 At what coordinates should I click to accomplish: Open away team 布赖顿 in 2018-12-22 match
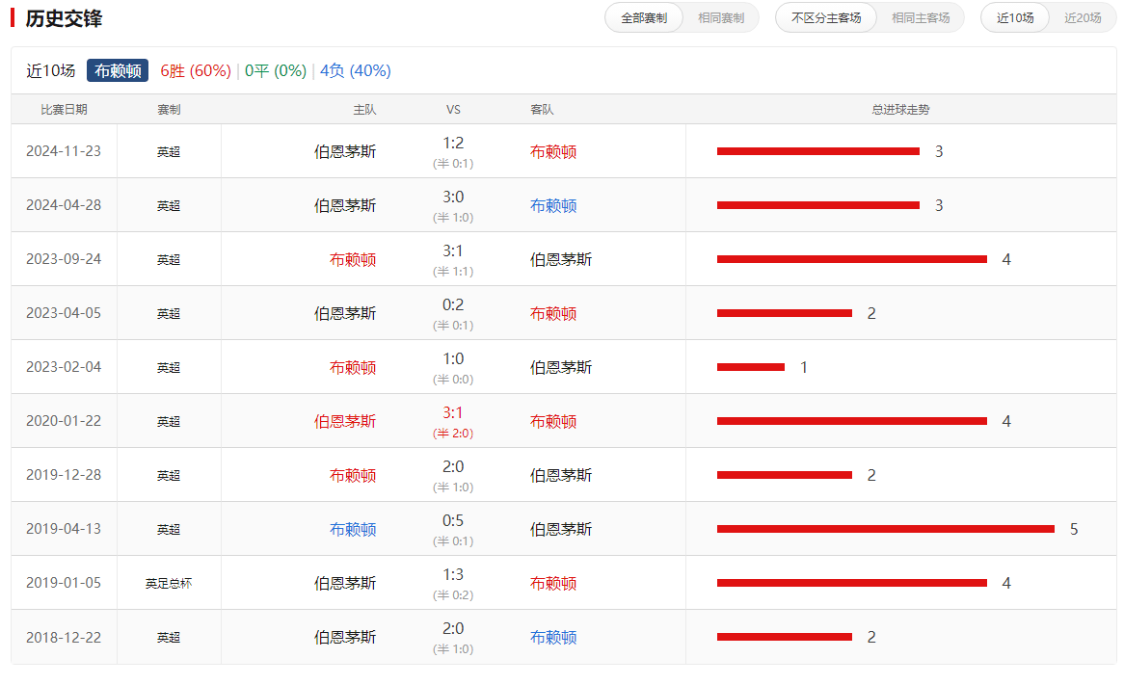[x=553, y=637]
